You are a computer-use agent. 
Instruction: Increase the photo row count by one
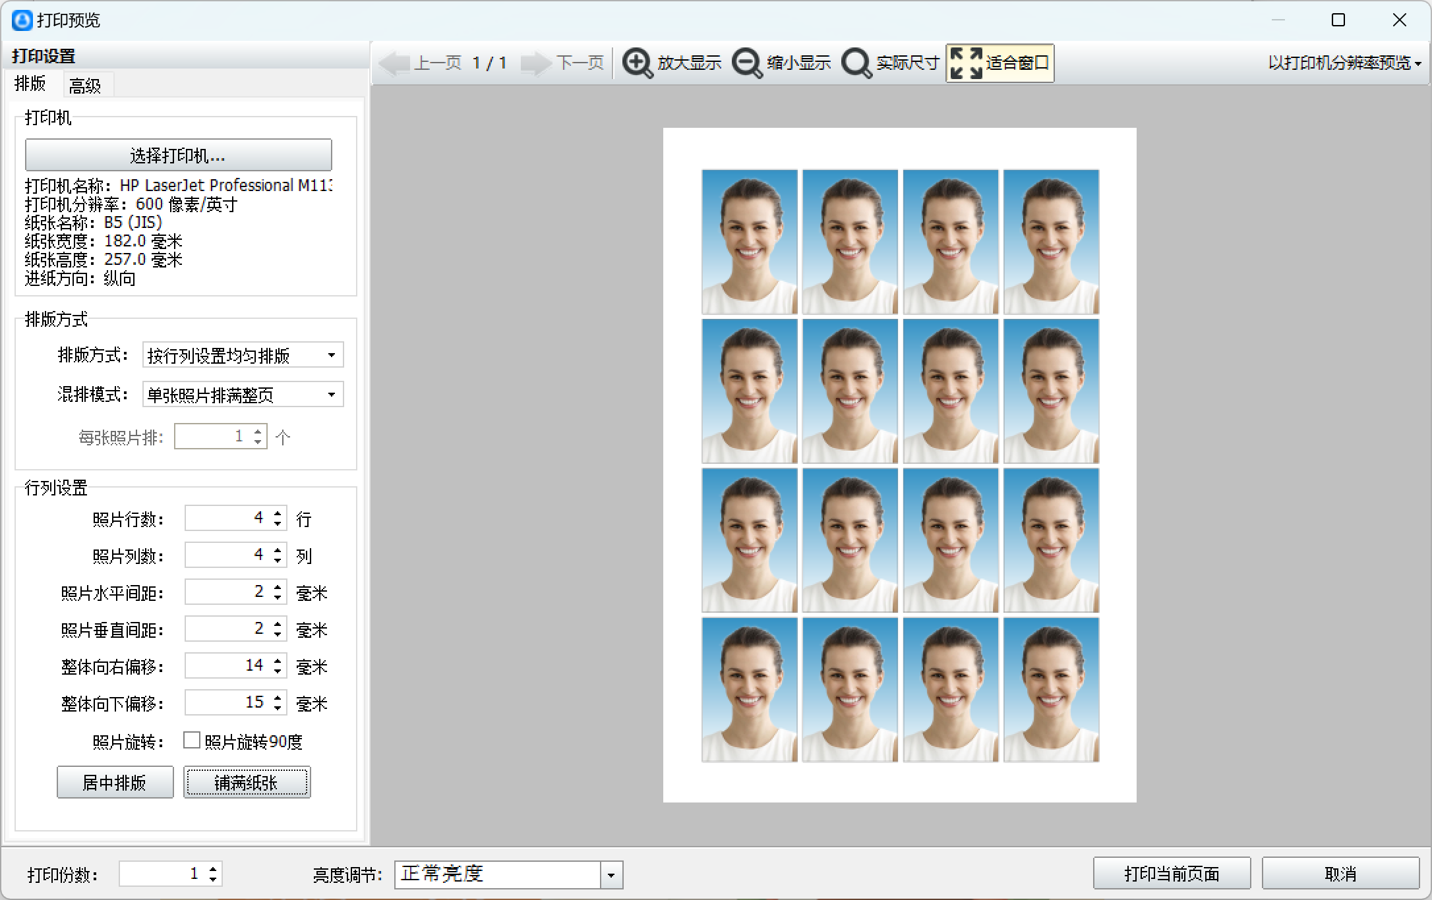[278, 513]
